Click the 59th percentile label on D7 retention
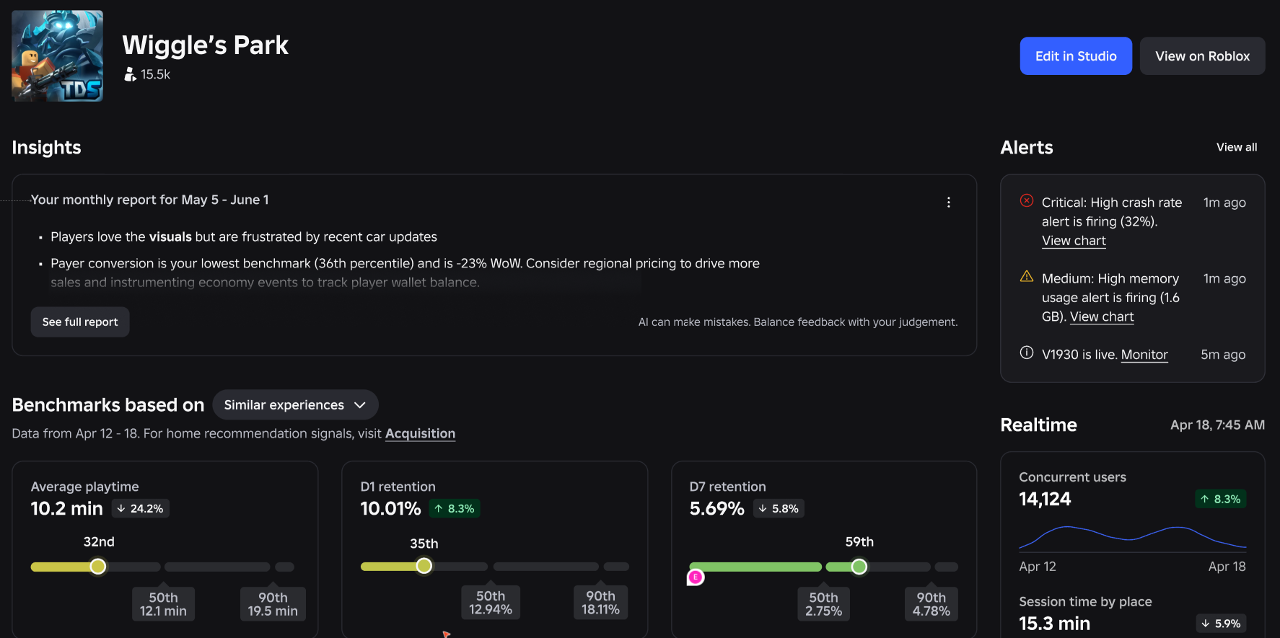This screenshot has width=1280, height=638. click(859, 541)
